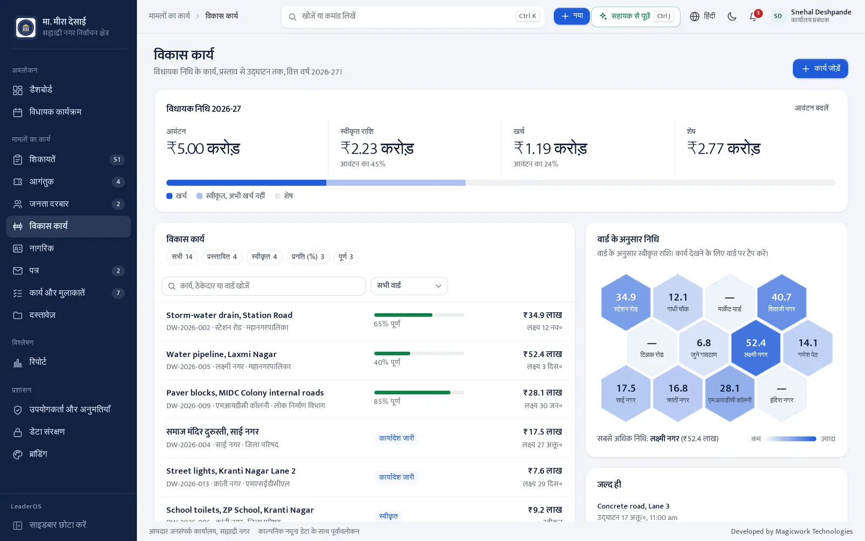Click the एमआयडीसी कॉलनी 28.1 hexagon
Image resolution: width=865 pixels, height=541 pixels.
(x=729, y=393)
